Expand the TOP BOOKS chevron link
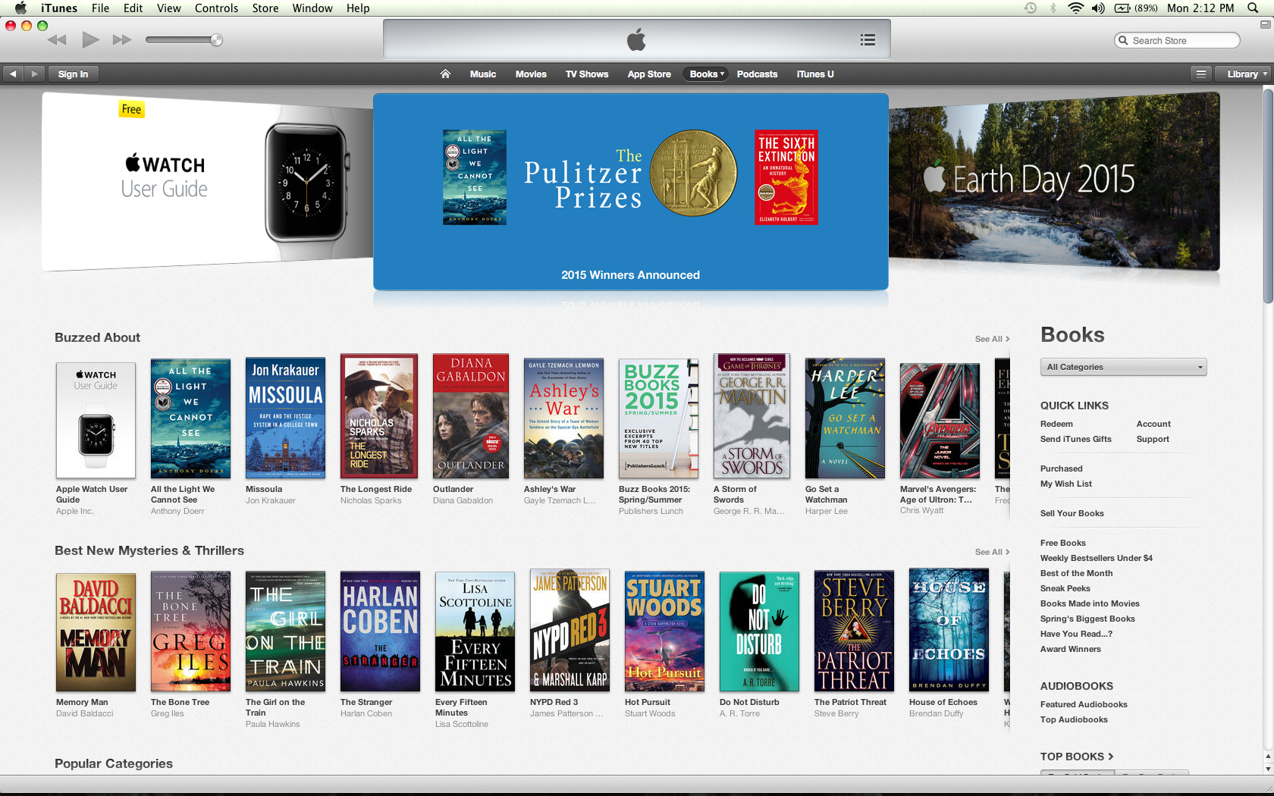 (x=1077, y=757)
